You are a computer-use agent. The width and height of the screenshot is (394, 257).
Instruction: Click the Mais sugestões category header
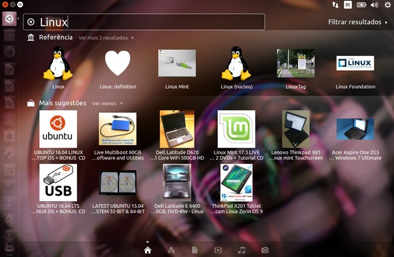tap(57, 103)
